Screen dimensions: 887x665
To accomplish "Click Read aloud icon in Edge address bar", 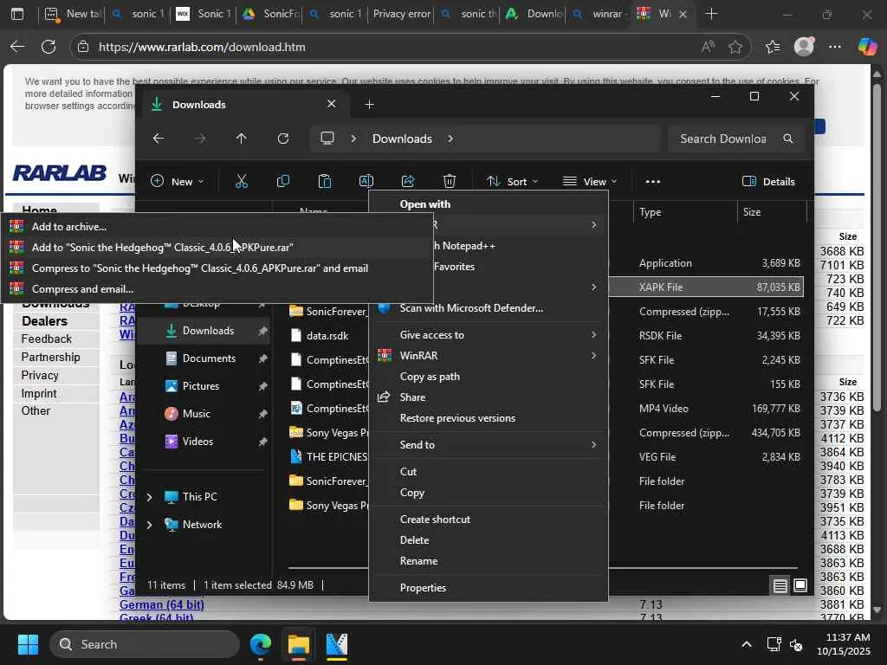I will [708, 47].
